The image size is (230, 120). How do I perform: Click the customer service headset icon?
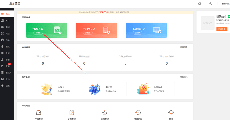click(200, 3)
